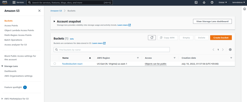Open the help question mark icon

point(212,3)
